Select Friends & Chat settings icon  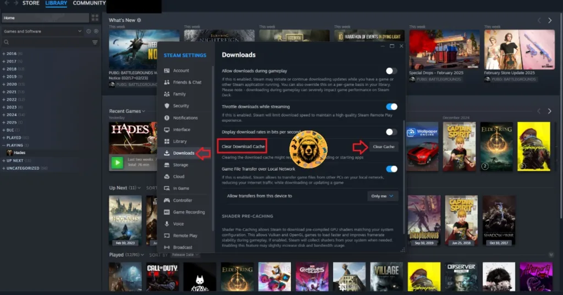[167, 83]
